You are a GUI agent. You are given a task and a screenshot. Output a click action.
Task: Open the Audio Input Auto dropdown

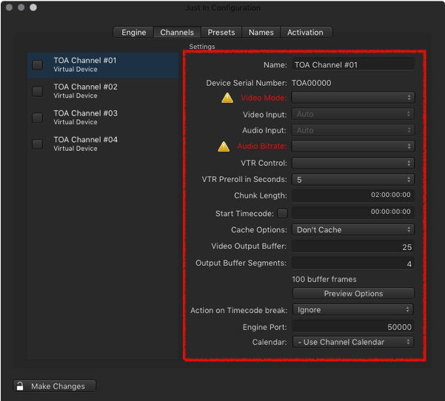pos(353,130)
